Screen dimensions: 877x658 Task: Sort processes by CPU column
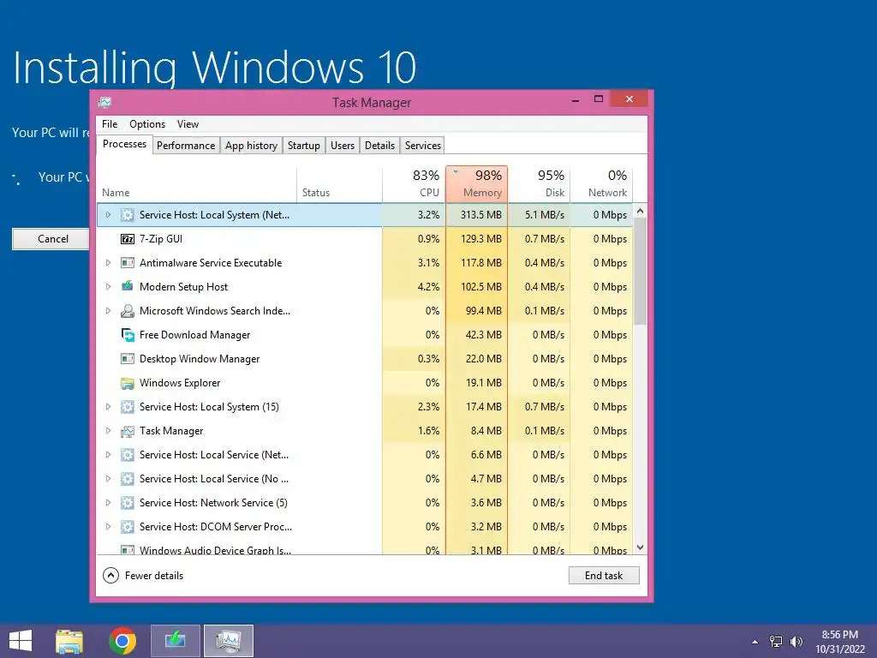(414, 183)
